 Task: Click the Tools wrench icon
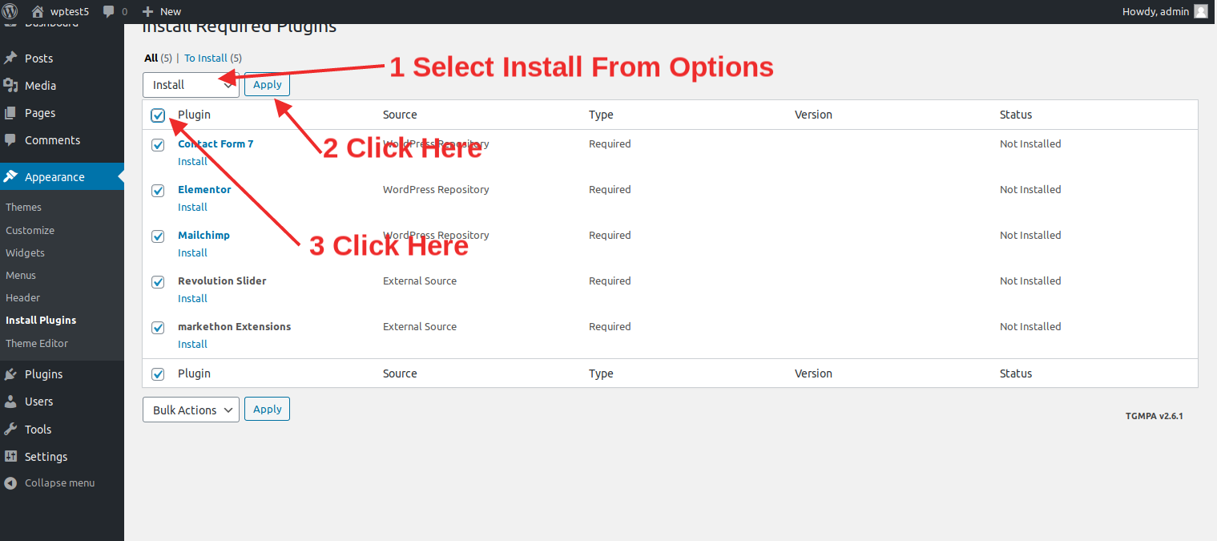pos(10,429)
